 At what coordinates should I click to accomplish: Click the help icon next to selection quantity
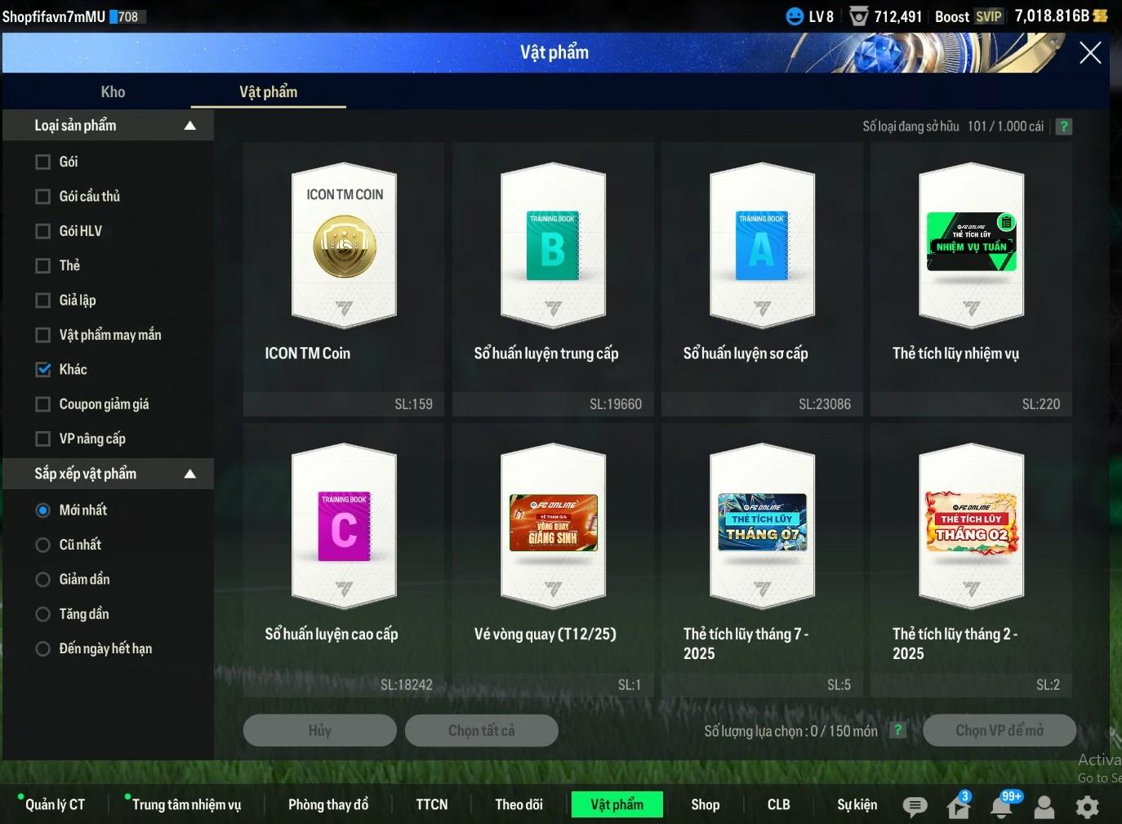tap(897, 730)
